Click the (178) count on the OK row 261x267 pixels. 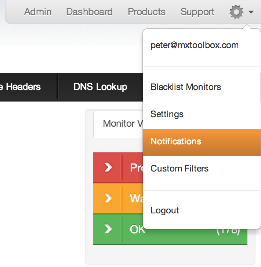[x=228, y=230]
